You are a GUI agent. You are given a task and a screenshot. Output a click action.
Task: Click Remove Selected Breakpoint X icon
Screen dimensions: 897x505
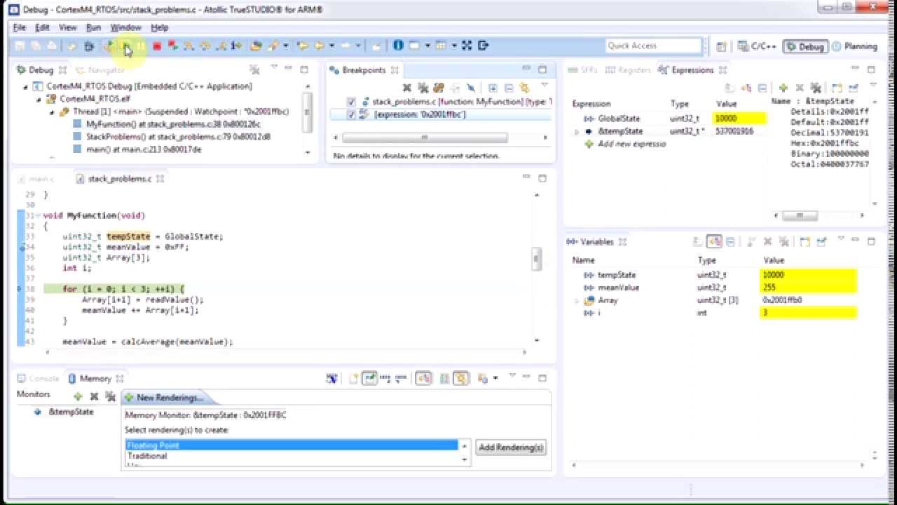click(x=406, y=88)
